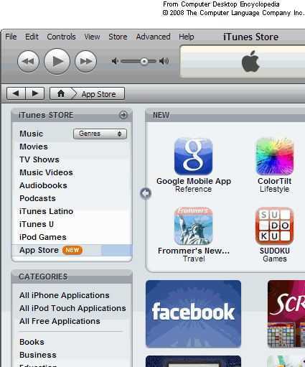The width and height of the screenshot is (305, 367).
Task: Select iTunes U
Action: point(37,224)
